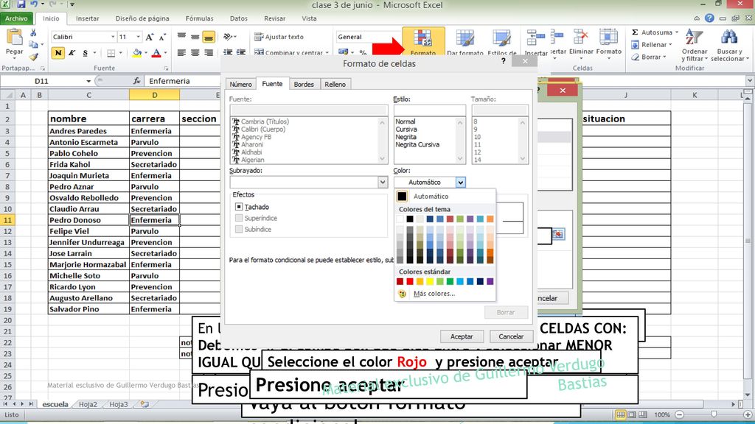Align cell text right
The width and height of the screenshot is (755, 424).
(209, 52)
